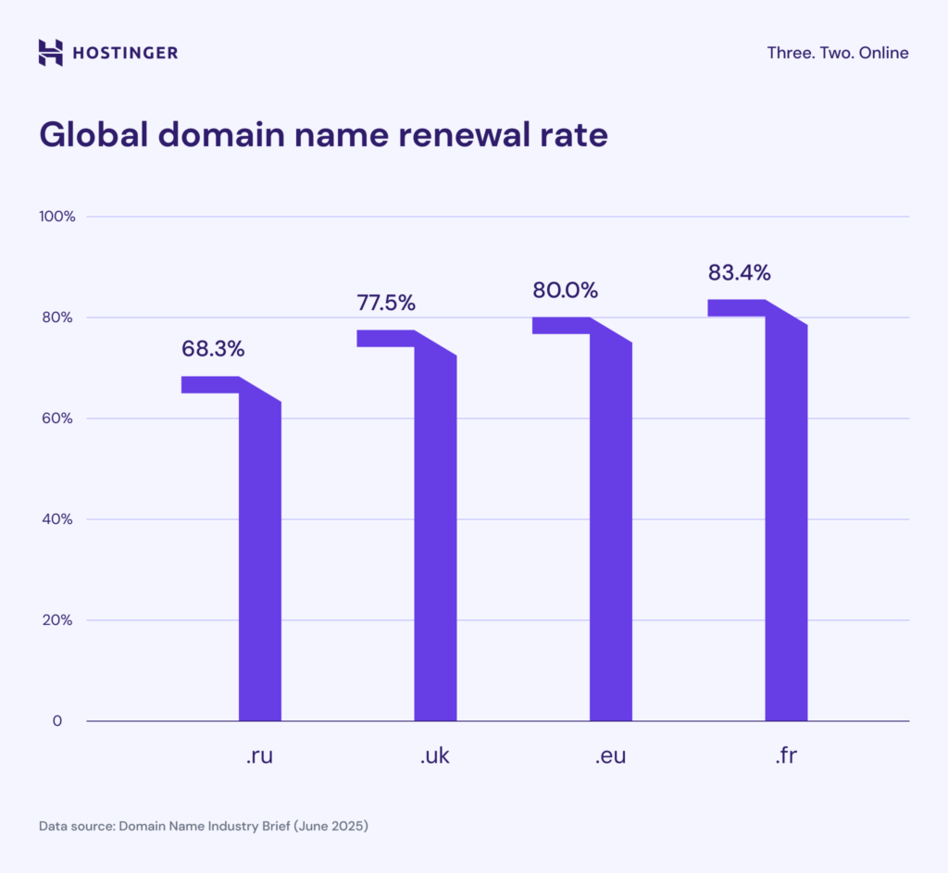
Task: Click the 77.5% value label
Action: (386, 303)
